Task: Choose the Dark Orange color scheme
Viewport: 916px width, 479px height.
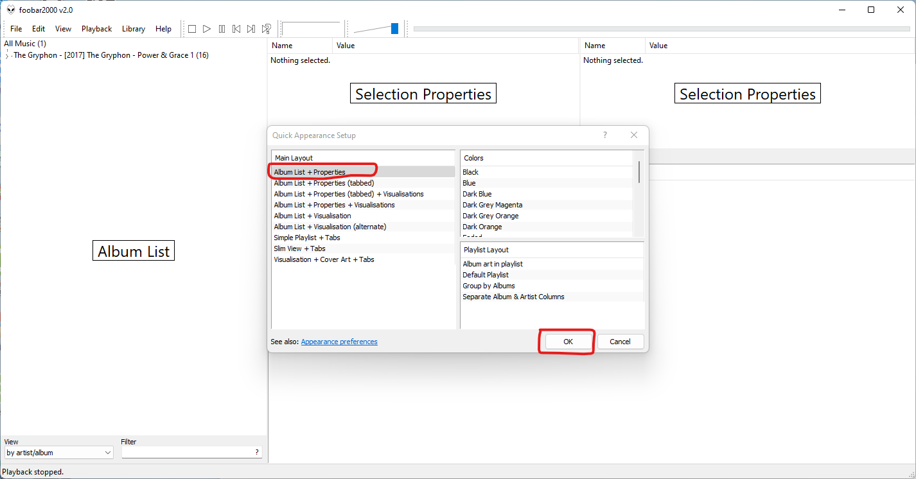Action: point(547,227)
